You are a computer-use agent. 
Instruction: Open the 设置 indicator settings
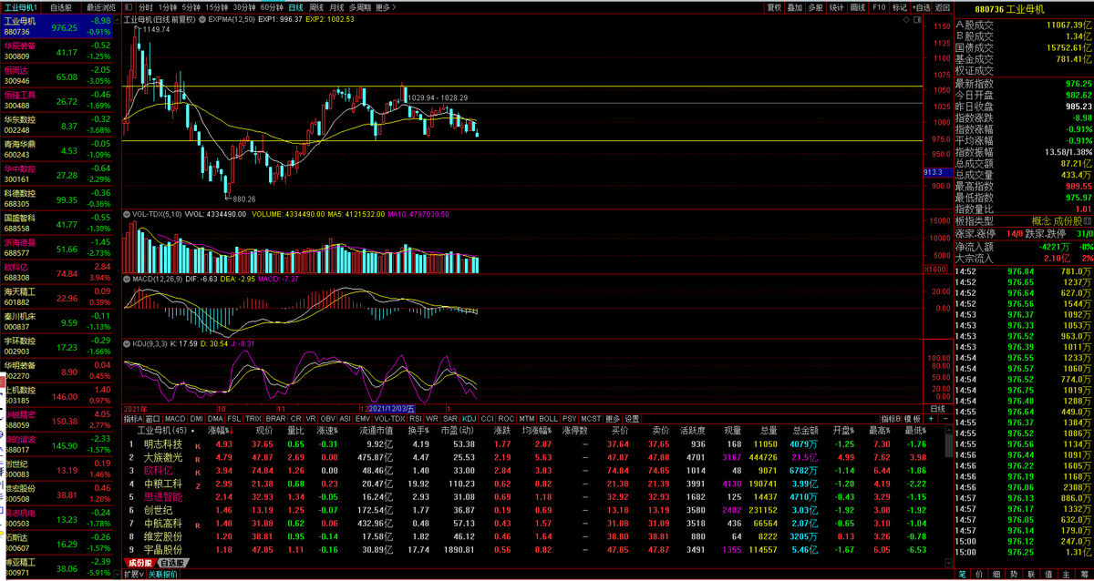pos(632,419)
